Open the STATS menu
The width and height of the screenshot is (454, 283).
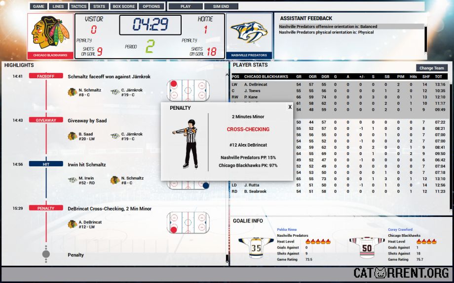(x=99, y=6)
